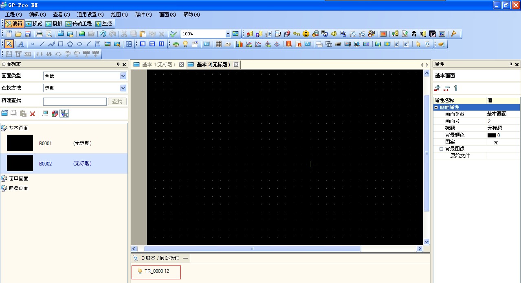Click the black 背景颜色 swatch

[x=491, y=135]
